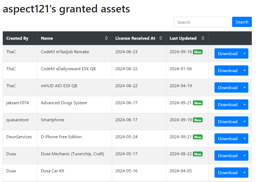Select the D-Phone Free Edition name
This screenshot has height=182, width=273.
(61, 137)
